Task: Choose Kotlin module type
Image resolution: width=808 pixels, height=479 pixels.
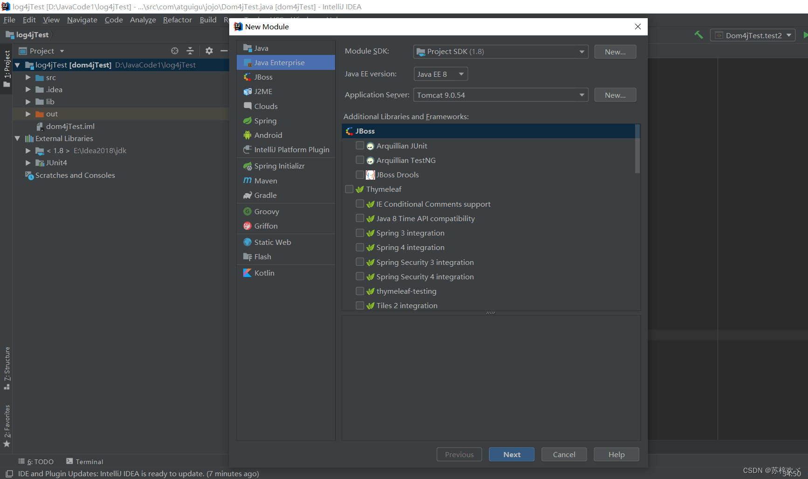Action: coord(286,273)
